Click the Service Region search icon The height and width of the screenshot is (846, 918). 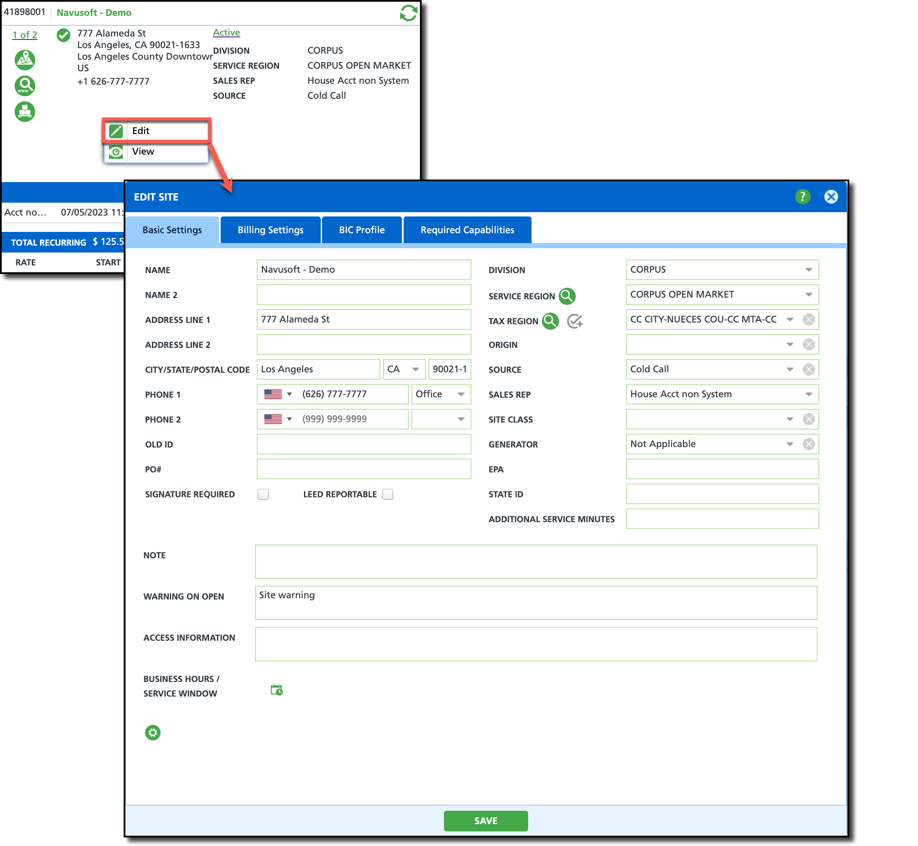click(567, 296)
